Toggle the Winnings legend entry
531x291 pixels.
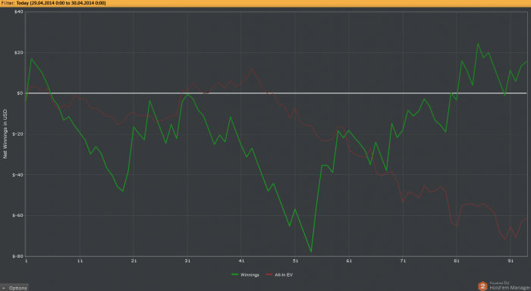click(246, 275)
